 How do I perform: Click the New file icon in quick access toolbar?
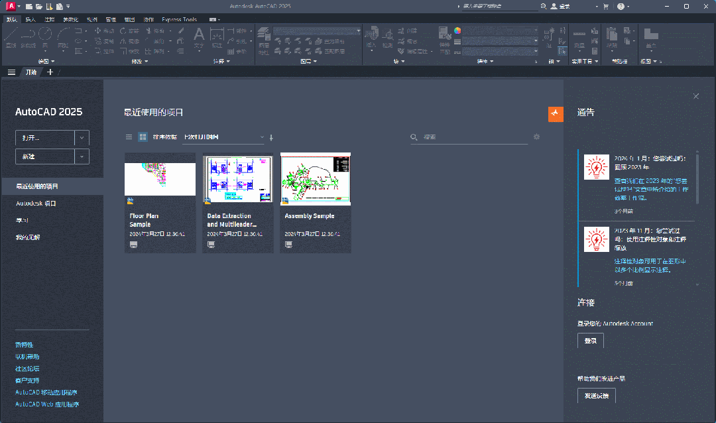pyautogui.click(x=29, y=7)
